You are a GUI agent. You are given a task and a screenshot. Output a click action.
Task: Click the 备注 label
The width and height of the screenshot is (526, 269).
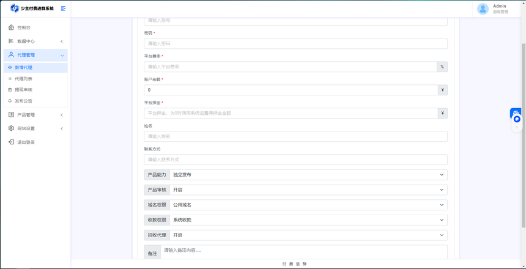click(x=152, y=254)
